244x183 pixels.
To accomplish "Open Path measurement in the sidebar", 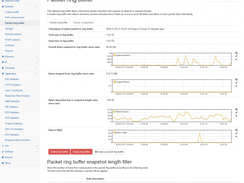I will (x=15, y=17).
